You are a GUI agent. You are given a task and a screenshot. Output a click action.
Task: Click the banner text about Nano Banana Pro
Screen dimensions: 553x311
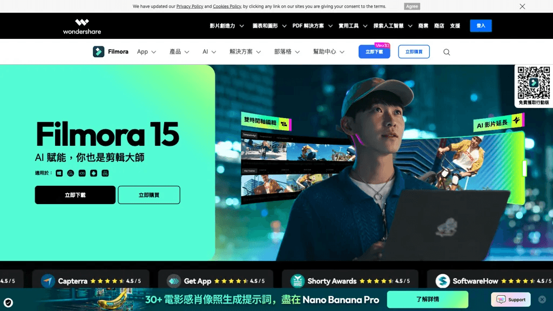(x=262, y=300)
